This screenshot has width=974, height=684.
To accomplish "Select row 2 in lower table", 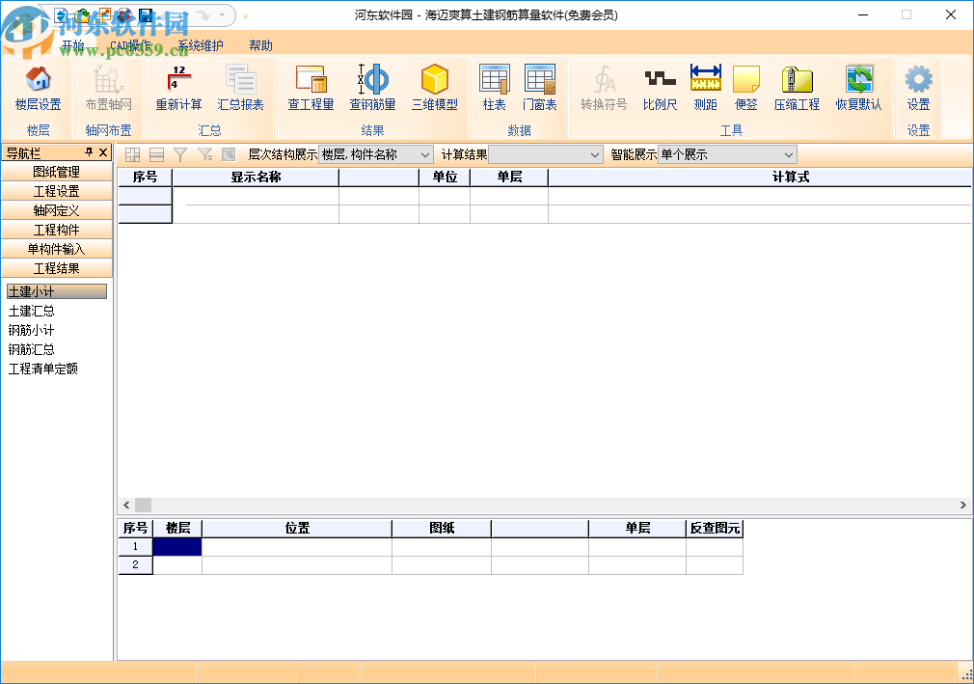I will (135, 564).
